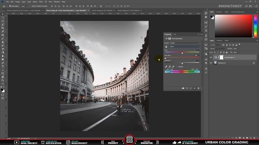
Task: Select the Gradient tool
Action: [x=3, y=52]
